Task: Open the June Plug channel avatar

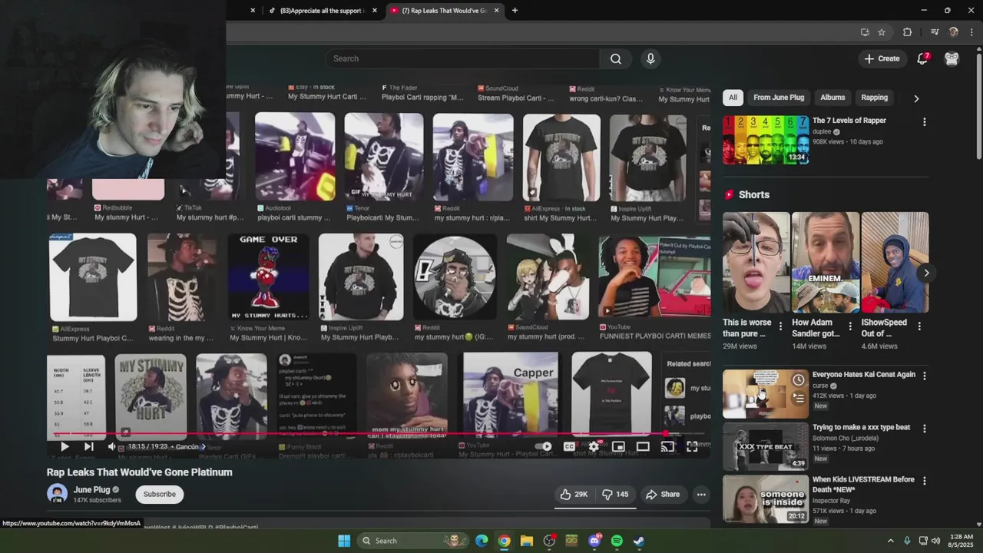Action: 57,494
